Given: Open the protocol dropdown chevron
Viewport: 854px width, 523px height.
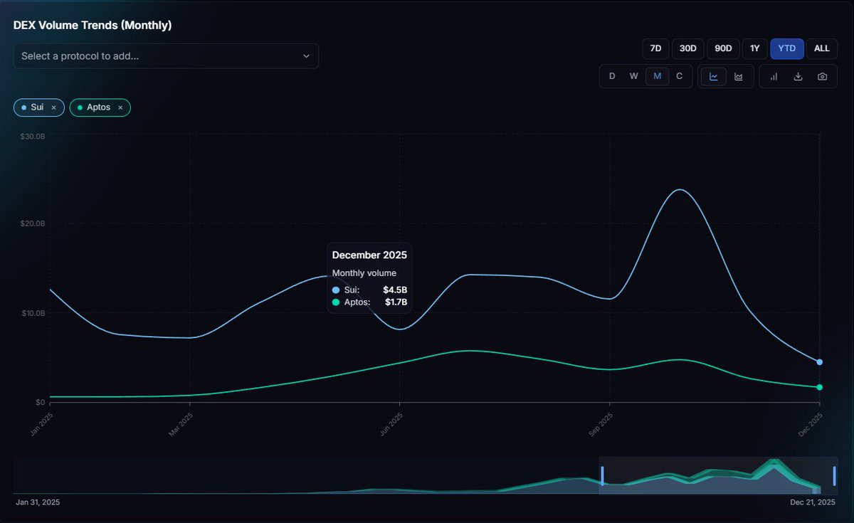Looking at the screenshot, I should pos(307,56).
